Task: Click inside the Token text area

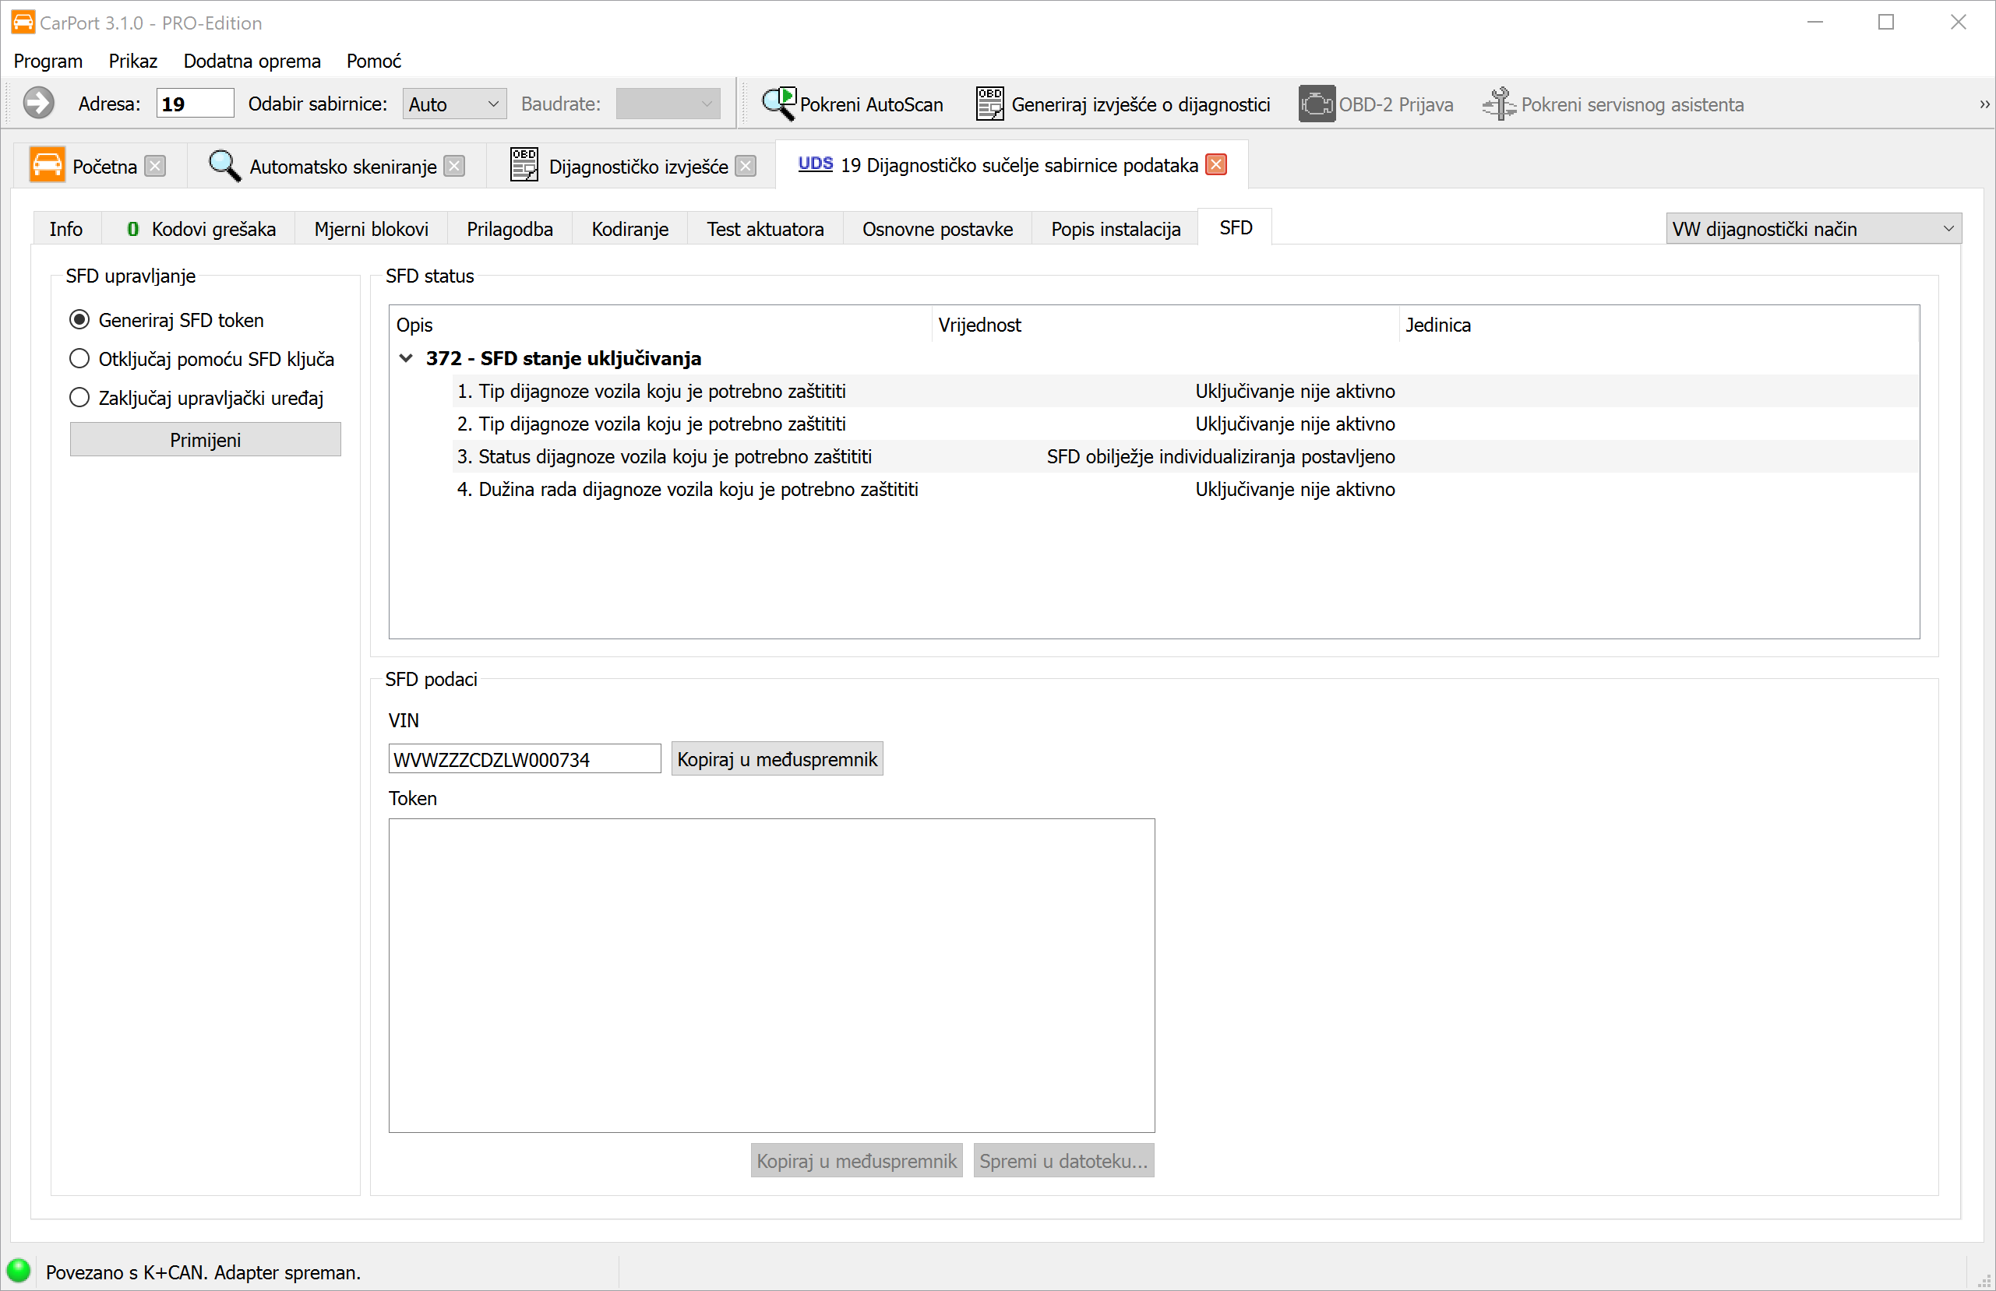Action: tap(771, 975)
